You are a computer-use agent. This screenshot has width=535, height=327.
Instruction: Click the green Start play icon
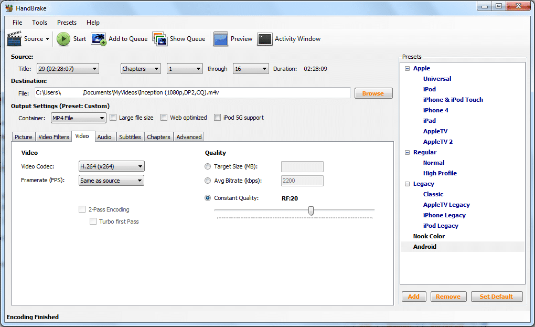pyautogui.click(x=63, y=39)
